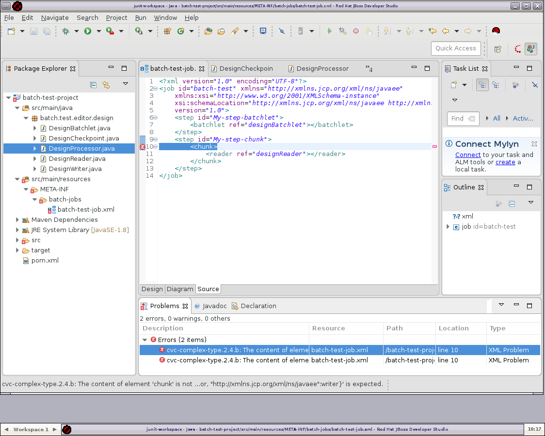The height and width of the screenshot is (436, 545).
Task: Switch to the Diagram editor tab
Action: [x=180, y=289]
